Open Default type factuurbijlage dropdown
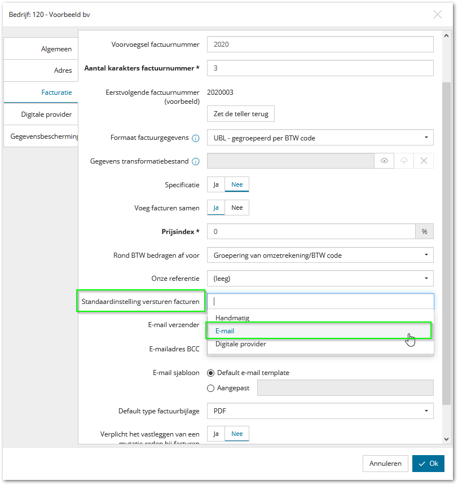Screen dimensions: 458x485 coord(320,411)
